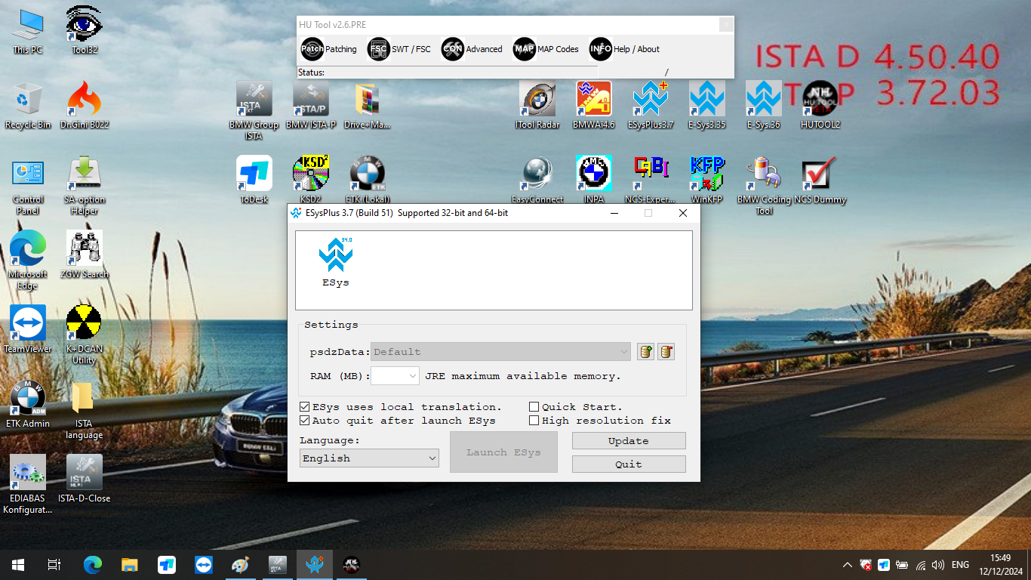Viewport: 1031px width, 580px height.
Task: Select the ITool Radar desktop shortcut
Action: 537,105
